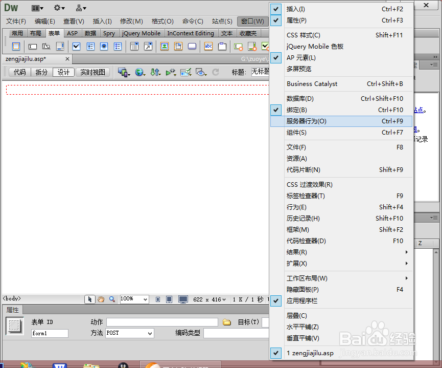442x368 pixels.
Task: Insert a Select list/menu form element
Action: (134, 46)
